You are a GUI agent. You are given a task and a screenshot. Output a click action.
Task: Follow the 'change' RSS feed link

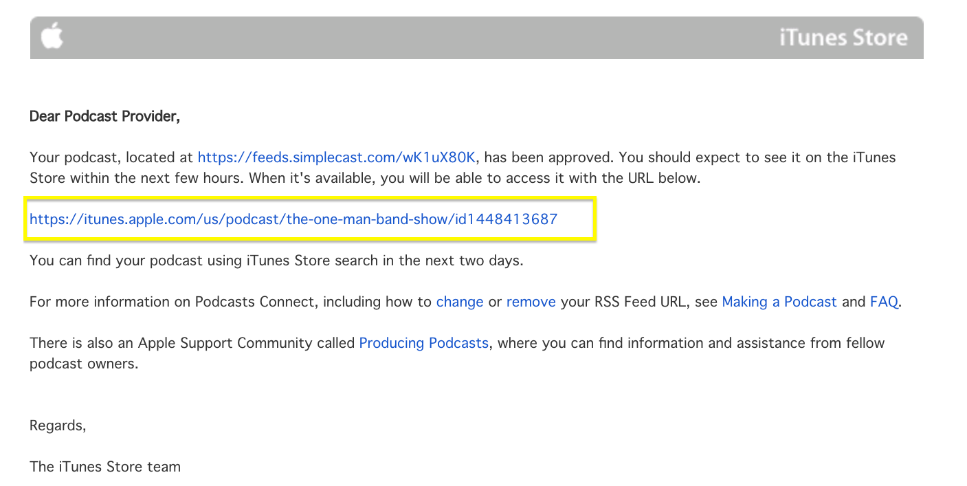pyautogui.click(x=460, y=302)
